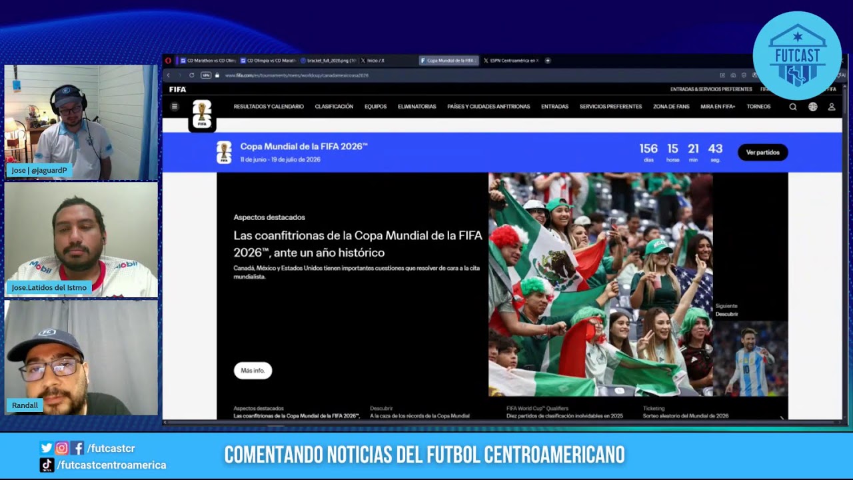Click the Jose | @jaguardP name label

tap(39, 171)
